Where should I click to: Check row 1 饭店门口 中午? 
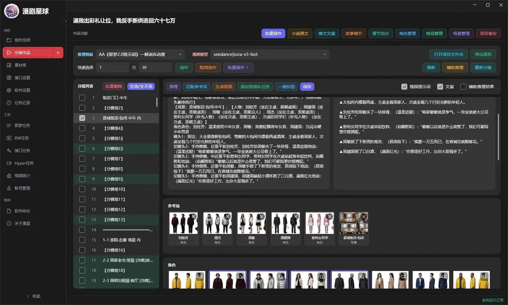[82, 98]
